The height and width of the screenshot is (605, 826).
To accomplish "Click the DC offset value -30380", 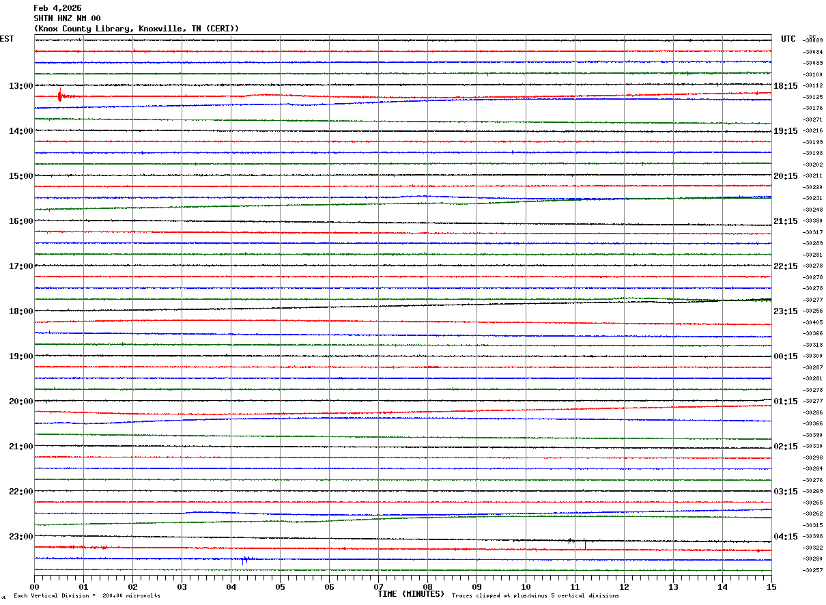I will [813, 221].
